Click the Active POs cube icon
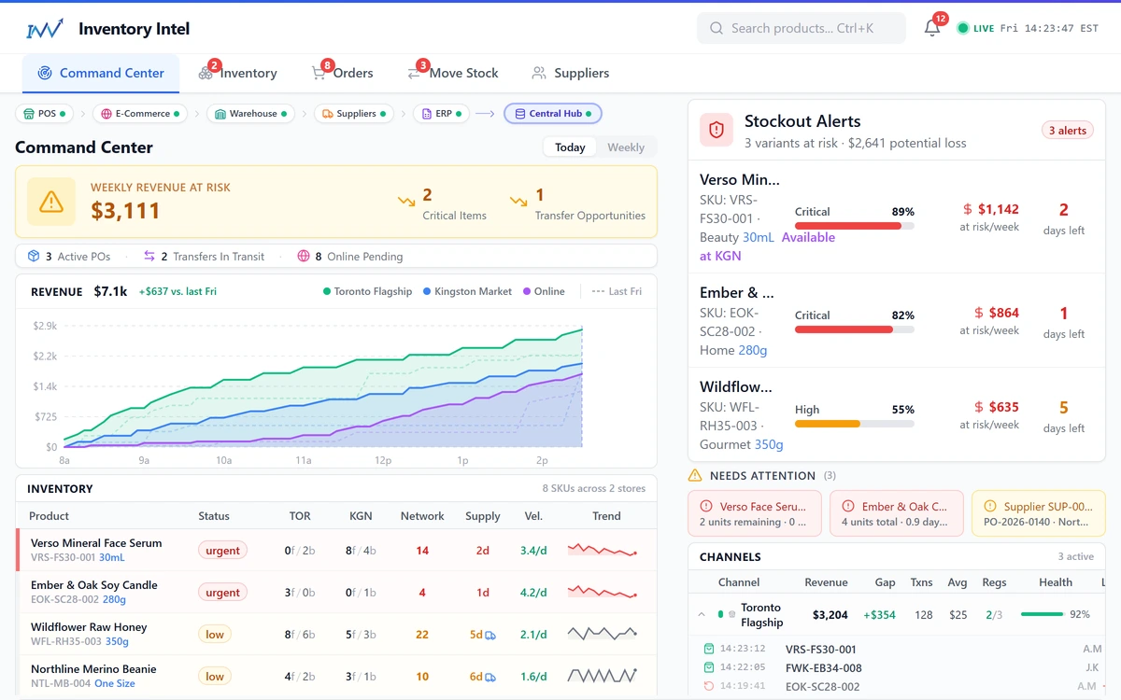The width and height of the screenshot is (1121, 700). (34, 256)
